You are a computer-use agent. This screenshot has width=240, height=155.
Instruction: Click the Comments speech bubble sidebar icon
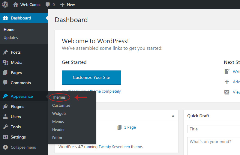point(5,83)
